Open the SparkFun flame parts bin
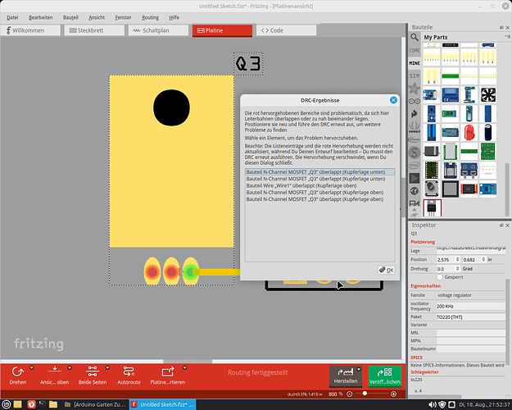This screenshot has width=512, height=410. tap(415, 114)
